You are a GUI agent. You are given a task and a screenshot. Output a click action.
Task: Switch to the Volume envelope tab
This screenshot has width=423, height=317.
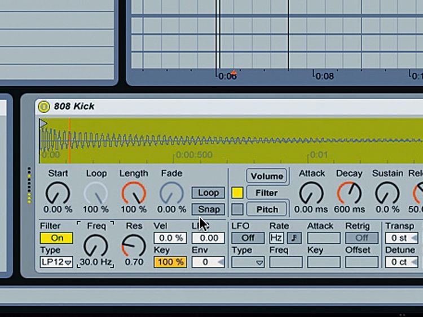267,176
